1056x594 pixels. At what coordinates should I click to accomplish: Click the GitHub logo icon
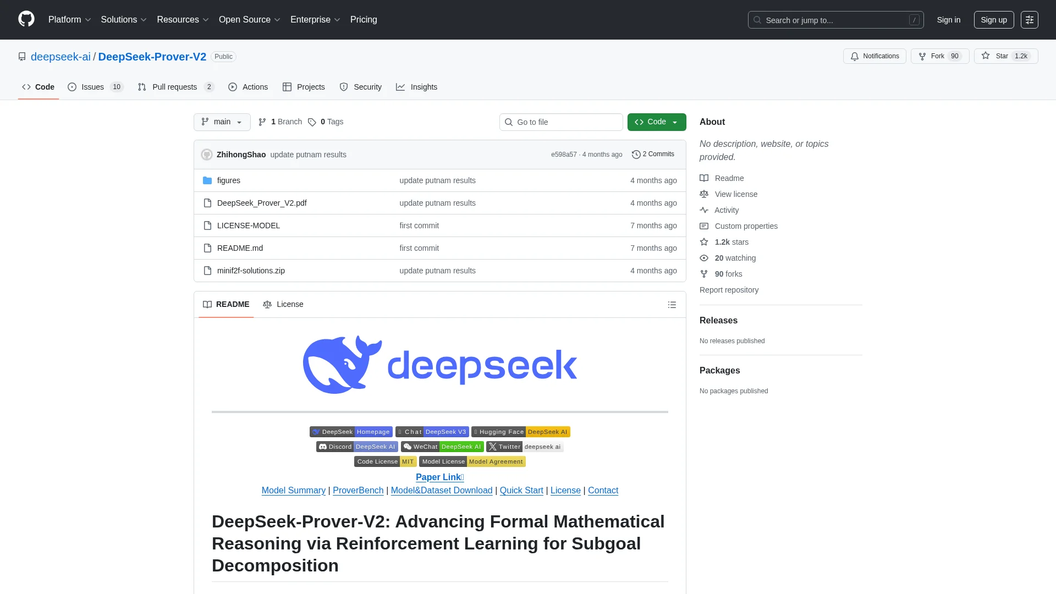pos(26,19)
